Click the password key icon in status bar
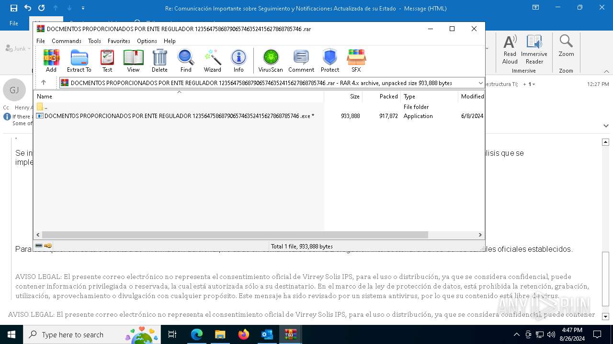The height and width of the screenshot is (344, 613). coord(48,246)
